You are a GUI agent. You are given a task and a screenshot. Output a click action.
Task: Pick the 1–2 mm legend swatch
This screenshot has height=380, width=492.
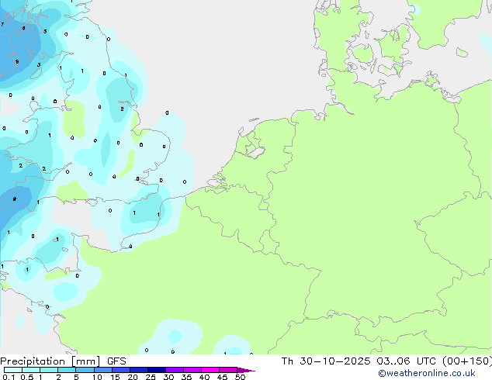click(49, 370)
